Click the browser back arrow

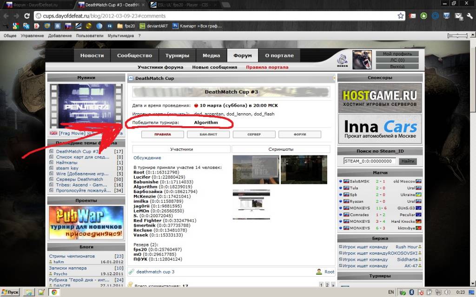[6, 16]
